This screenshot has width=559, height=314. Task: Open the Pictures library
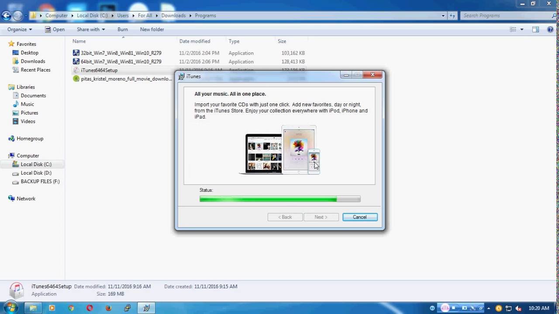tap(29, 113)
